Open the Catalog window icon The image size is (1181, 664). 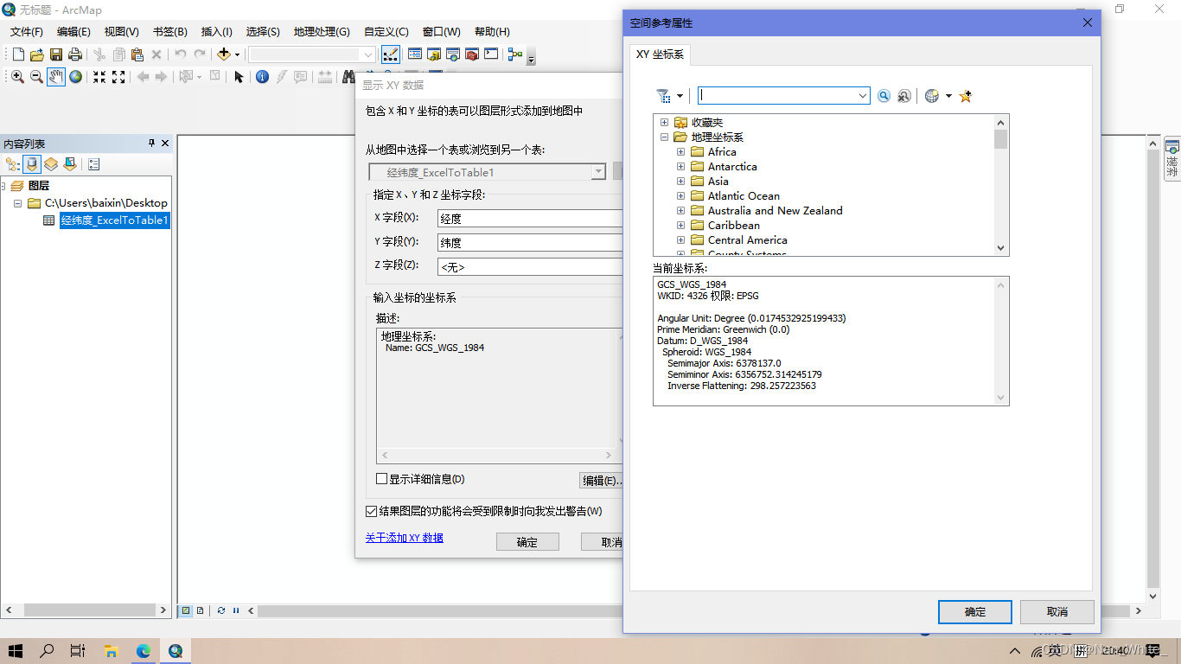coord(434,54)
